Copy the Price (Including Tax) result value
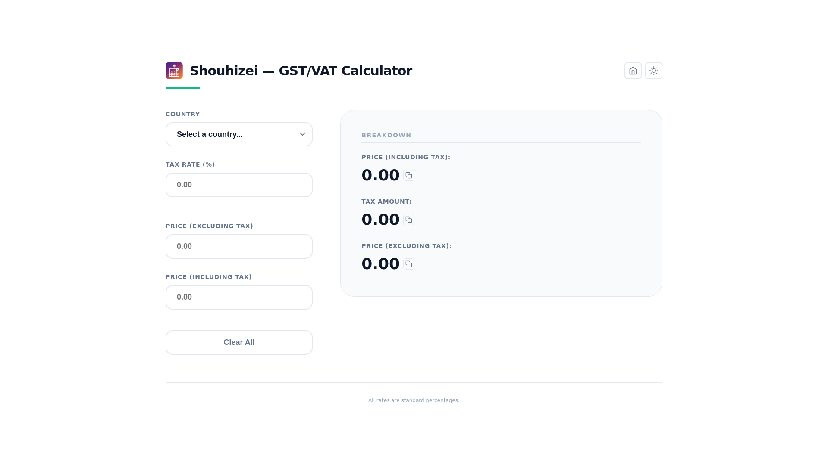This screenshot has width=828, height=465. point(409,175)
